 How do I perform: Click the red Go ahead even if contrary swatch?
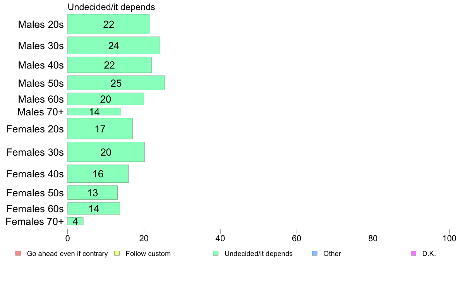pos(18,253)
